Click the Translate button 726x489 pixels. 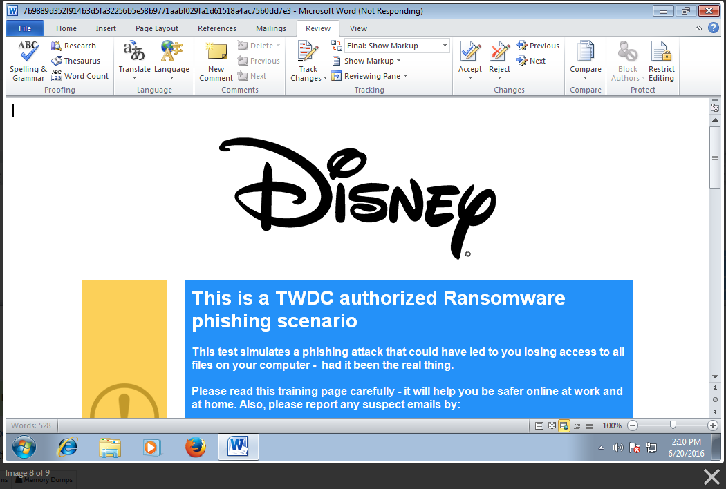134,61
